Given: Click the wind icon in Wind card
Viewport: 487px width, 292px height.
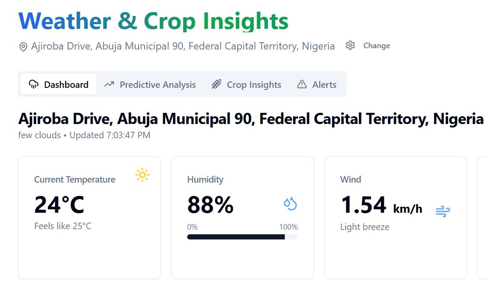Looking at the screenshot, I should 443,211.
